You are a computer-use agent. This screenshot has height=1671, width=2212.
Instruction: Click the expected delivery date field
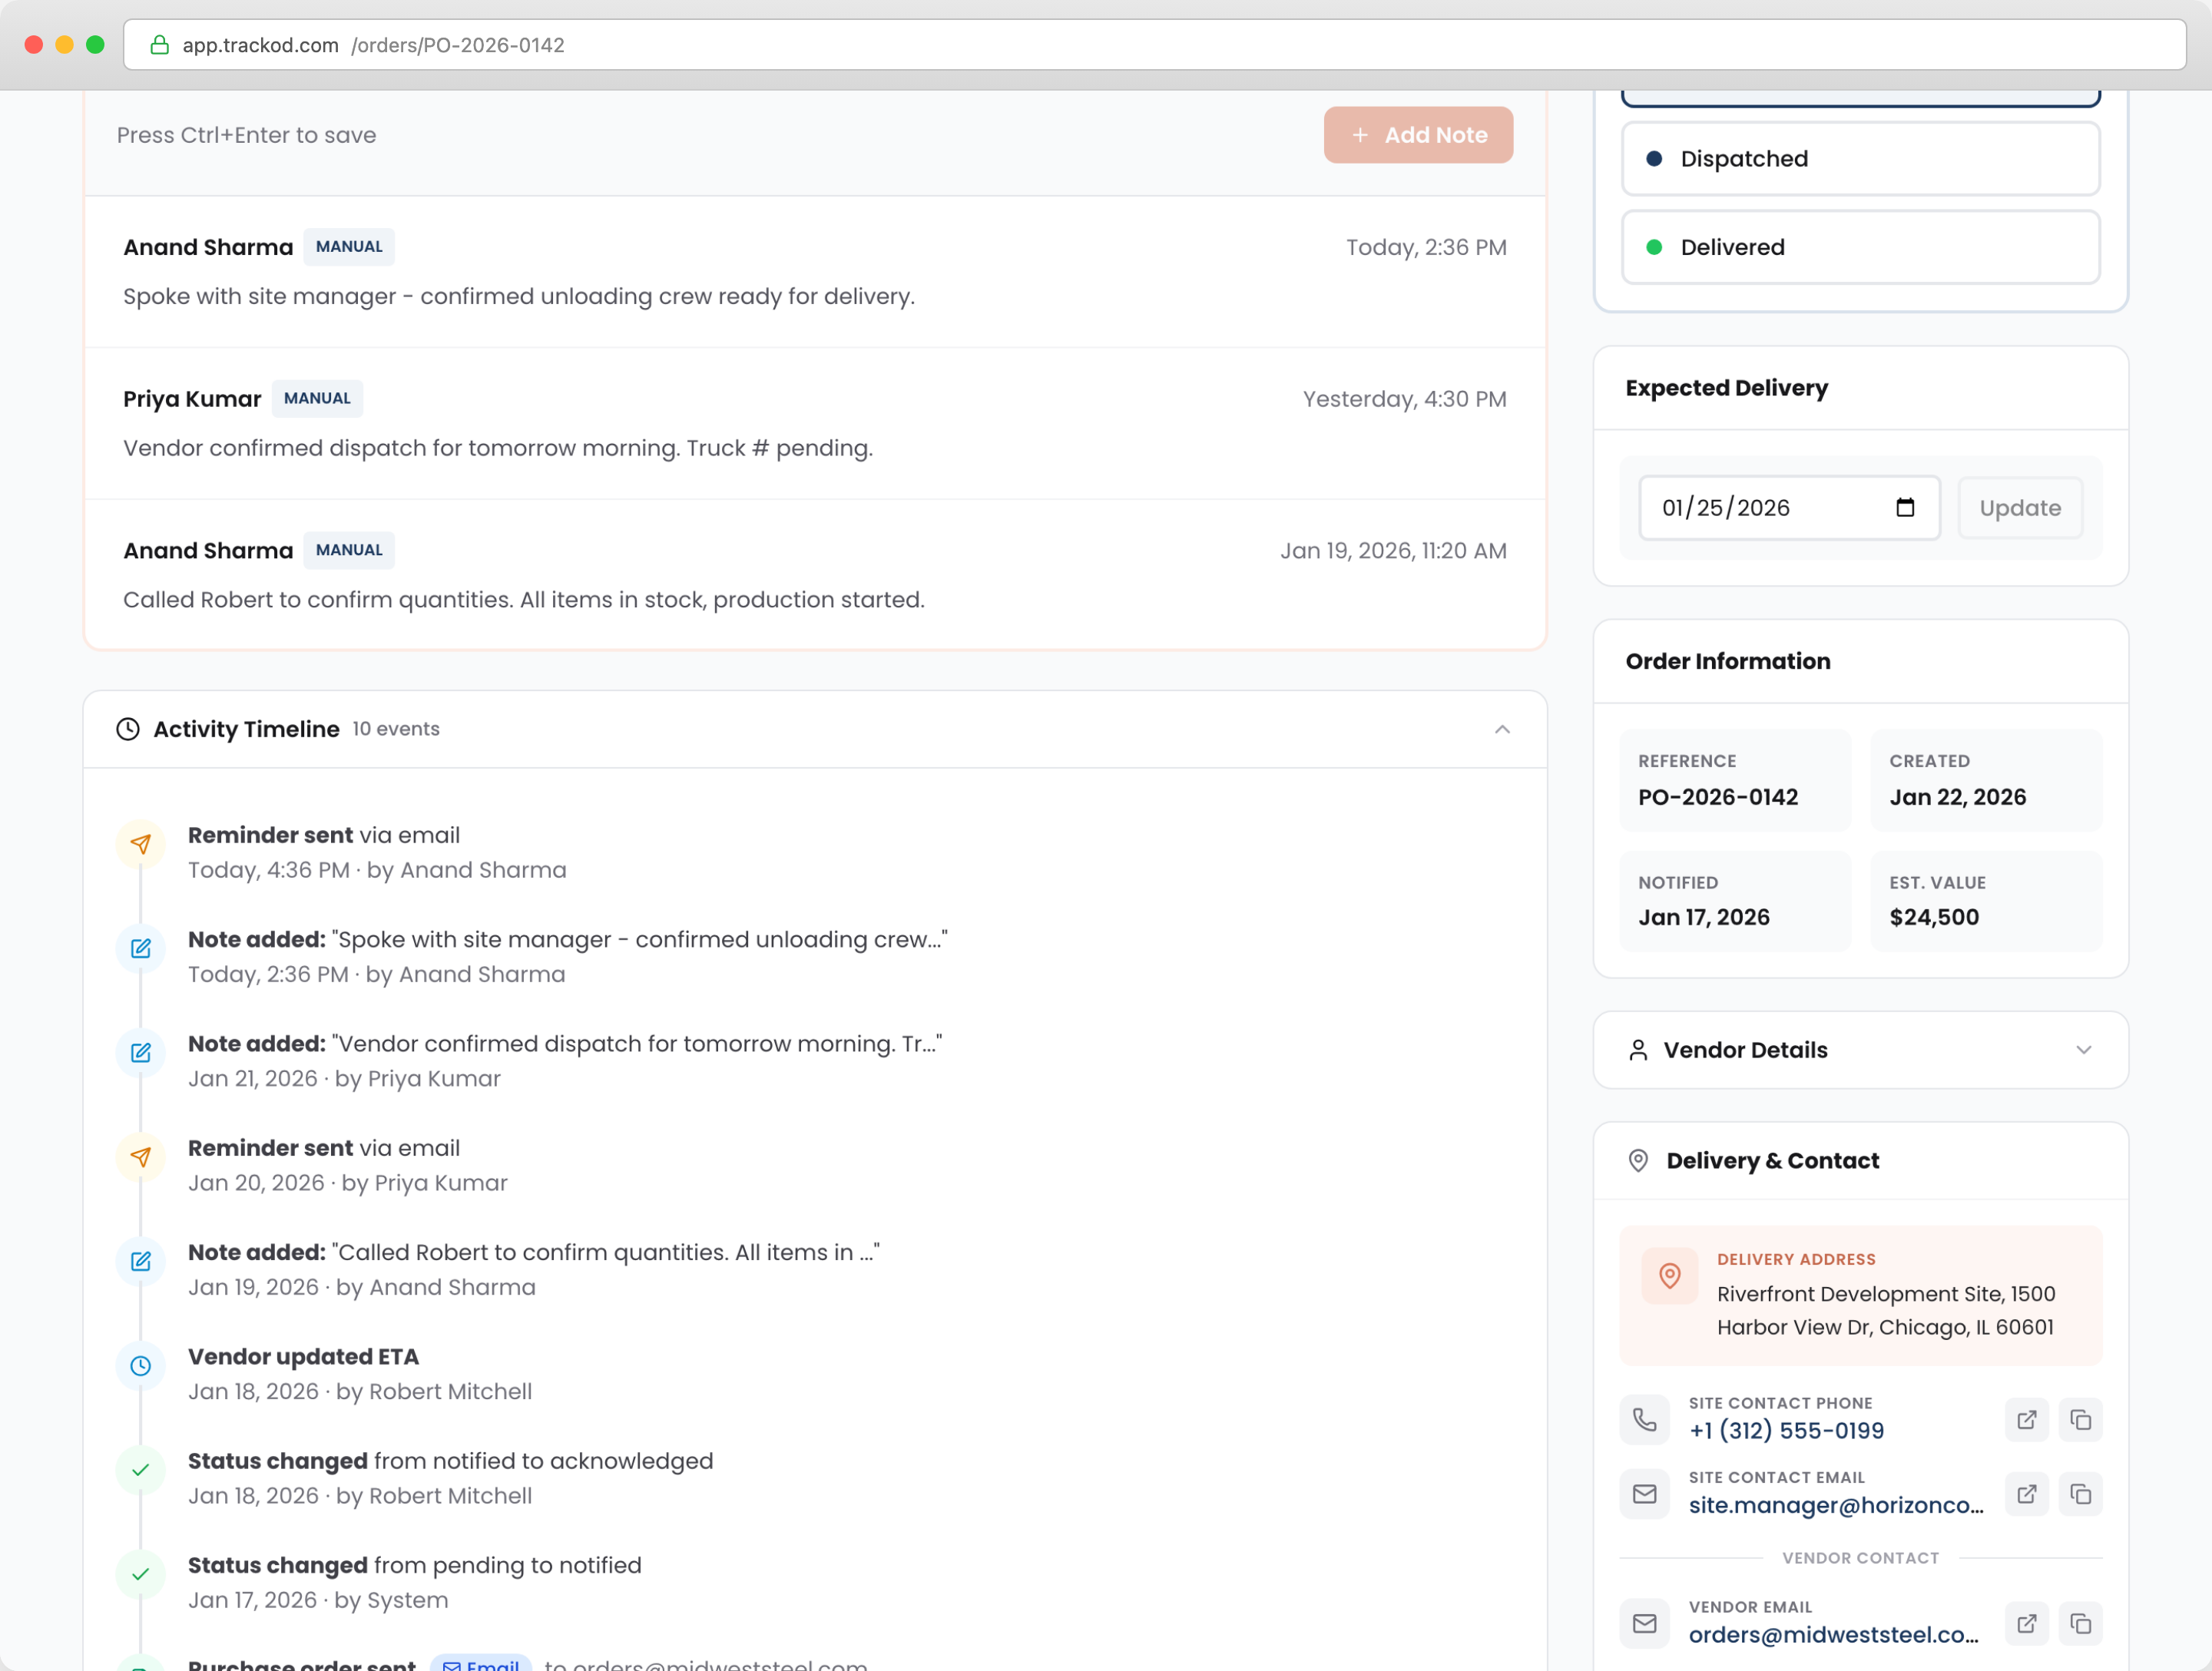pyautogui.click(x=1760, y=508)
